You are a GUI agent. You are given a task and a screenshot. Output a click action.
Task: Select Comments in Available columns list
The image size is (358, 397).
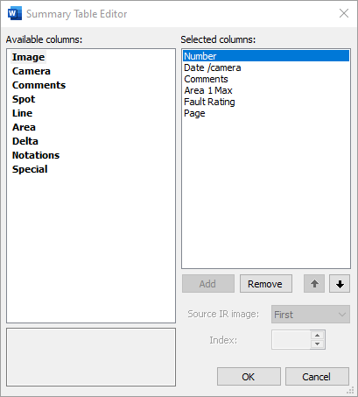coord(39,85)
